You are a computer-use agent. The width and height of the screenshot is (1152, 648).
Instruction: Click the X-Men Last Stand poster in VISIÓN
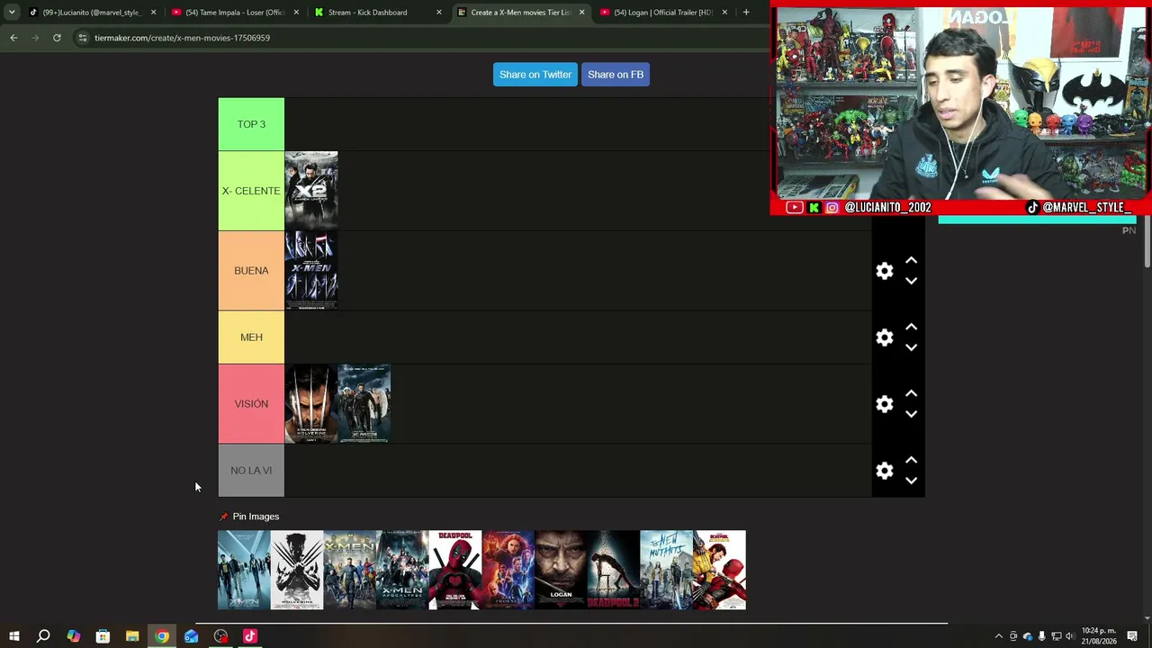click(x=364, y=404)
